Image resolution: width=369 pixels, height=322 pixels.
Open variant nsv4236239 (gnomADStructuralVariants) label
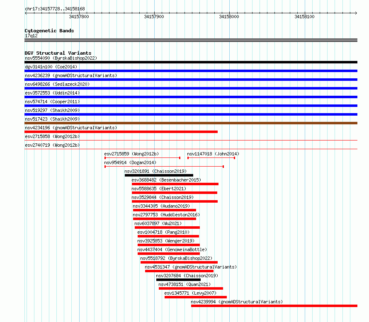click(71, 75)
